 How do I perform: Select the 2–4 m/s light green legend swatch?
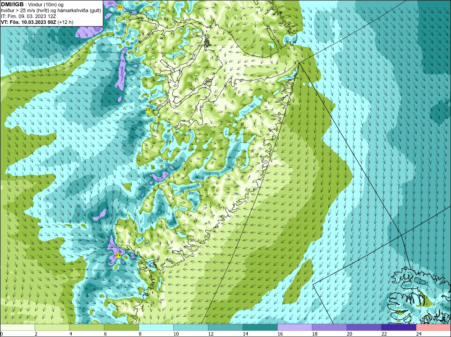click(x=52, y=328)
